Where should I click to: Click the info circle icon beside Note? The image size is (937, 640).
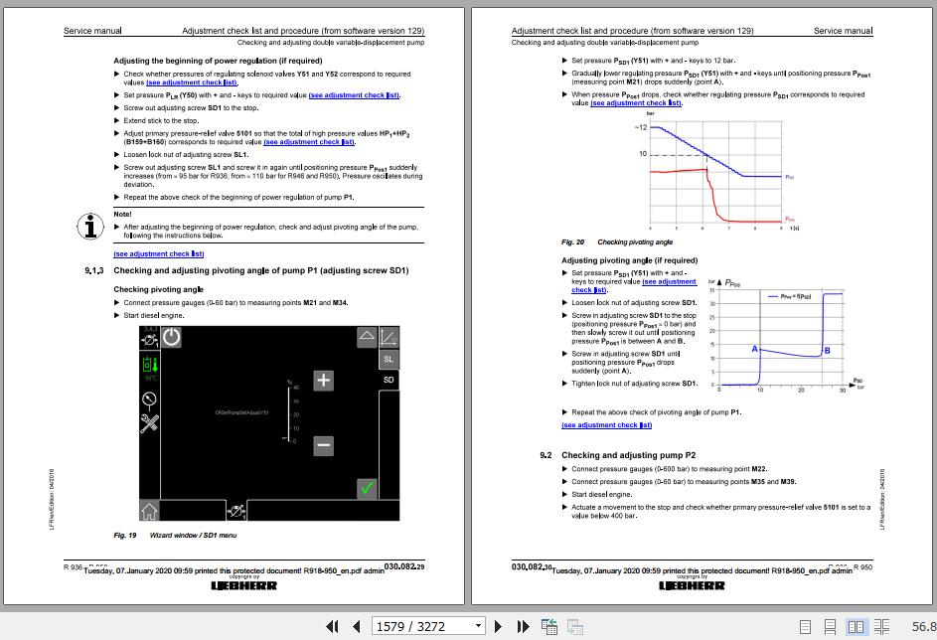coord(90,227)
